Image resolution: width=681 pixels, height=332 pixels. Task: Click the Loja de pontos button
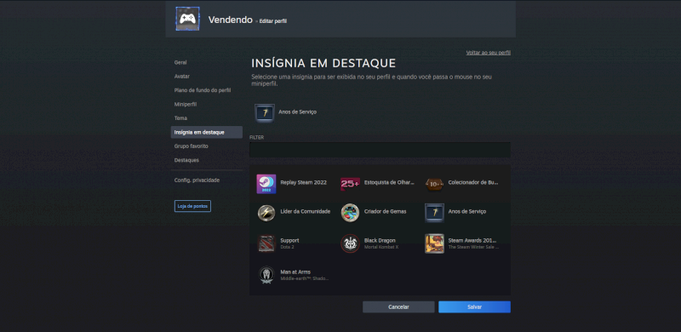192,206
